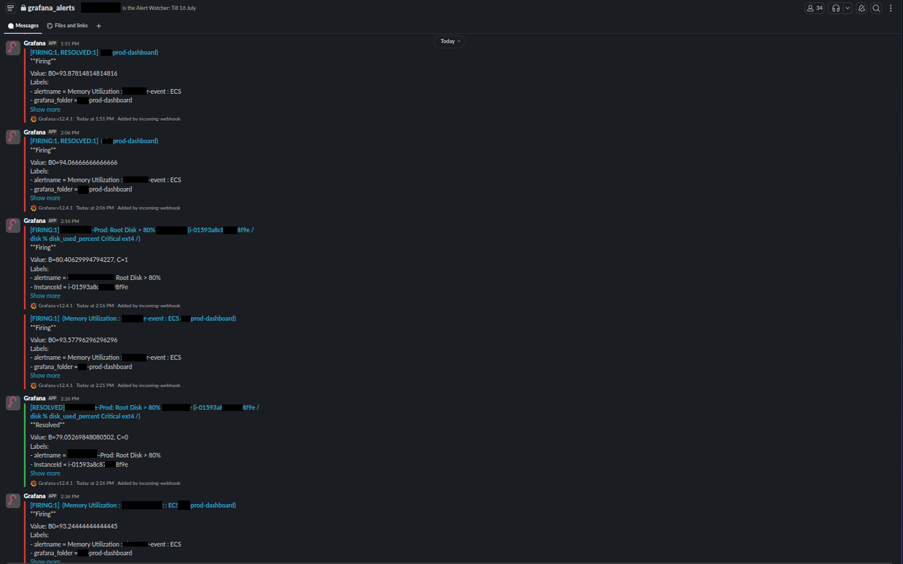Select text 'Value: B0=94.06666666666666'

tap(74, 162)
